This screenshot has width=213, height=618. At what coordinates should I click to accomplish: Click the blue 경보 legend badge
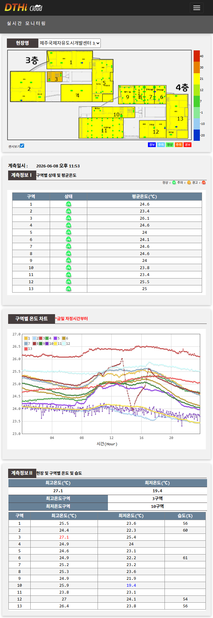pyautogui.click(x=152, y=145)
